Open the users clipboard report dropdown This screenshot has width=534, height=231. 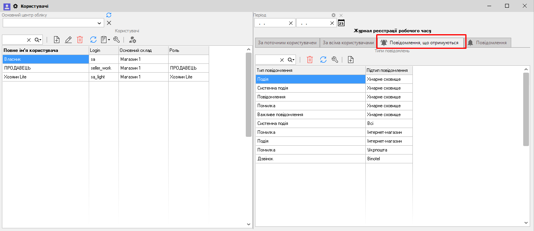point(105,40)
